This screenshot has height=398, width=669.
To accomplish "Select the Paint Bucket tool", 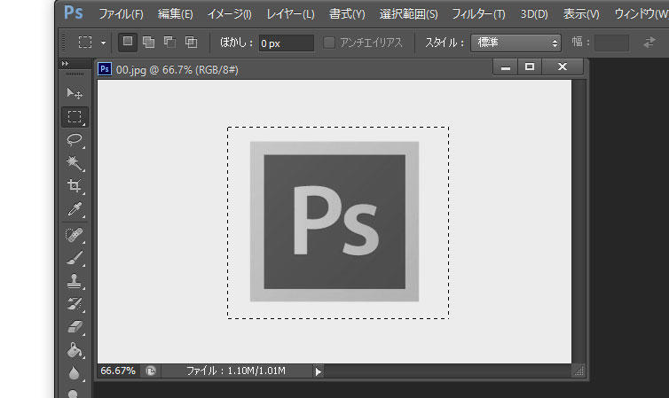I will point(75,350).
